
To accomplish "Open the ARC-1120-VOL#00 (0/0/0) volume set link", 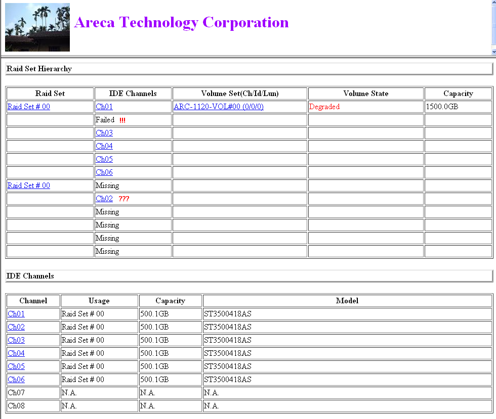I will click(x=219, y=107).
